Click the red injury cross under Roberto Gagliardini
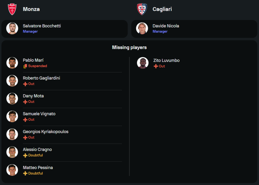 pos(25,84)
